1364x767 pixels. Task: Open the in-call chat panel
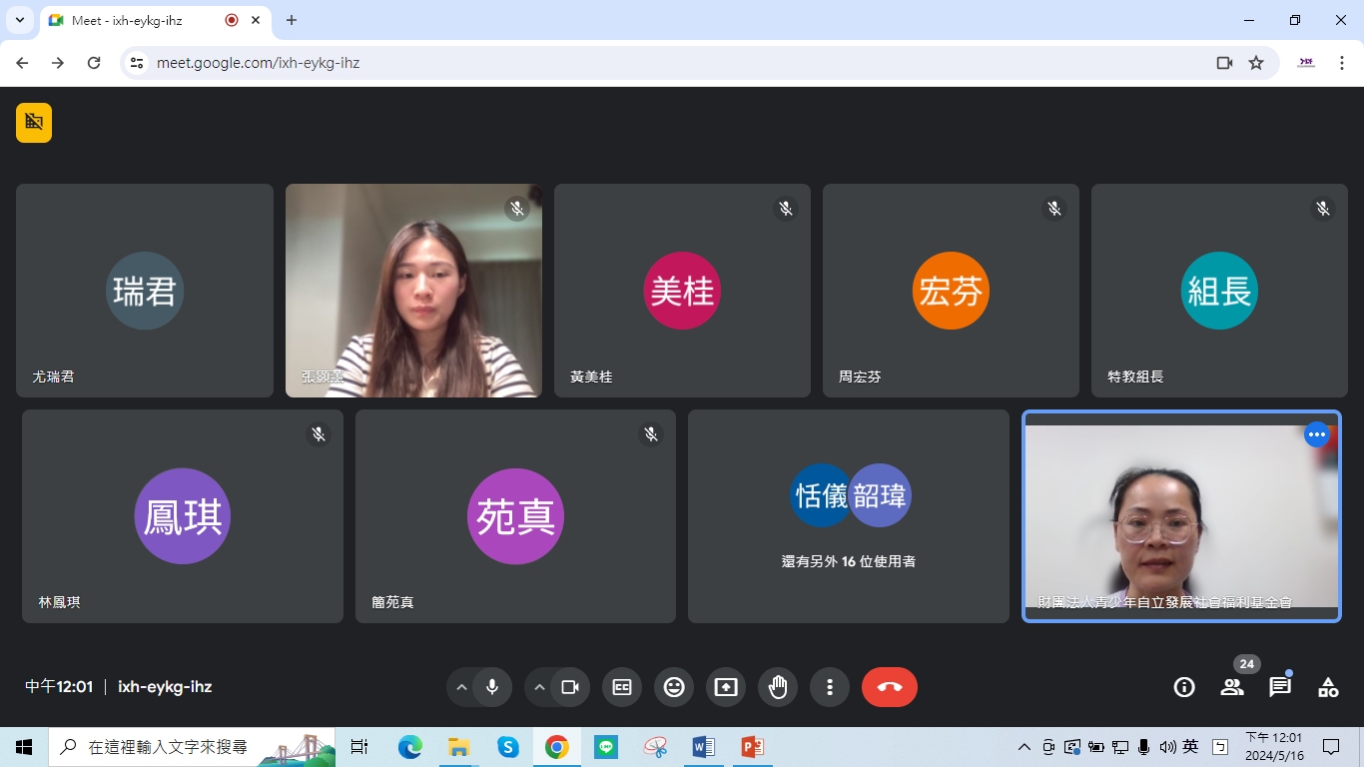1280,687
